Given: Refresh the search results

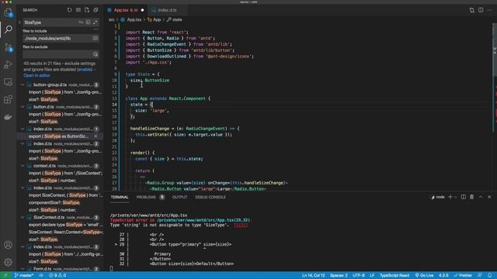Looking at the screenshot, I should [x=69, y=10].
